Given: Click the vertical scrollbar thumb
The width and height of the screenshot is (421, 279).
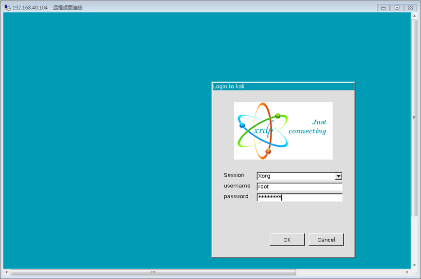Looking at the screenshot, I should pos(414,118).
